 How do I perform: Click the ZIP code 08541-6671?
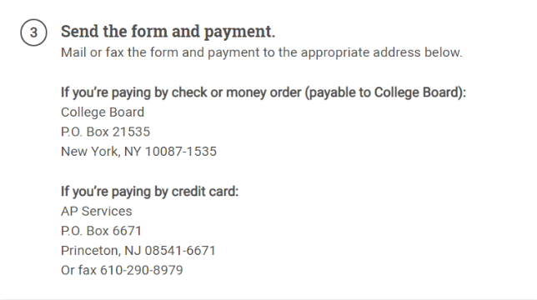tap(180, 251)
